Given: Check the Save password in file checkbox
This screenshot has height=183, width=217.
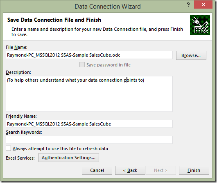Looking at the screenshot, I should click(x=82, y=65).
